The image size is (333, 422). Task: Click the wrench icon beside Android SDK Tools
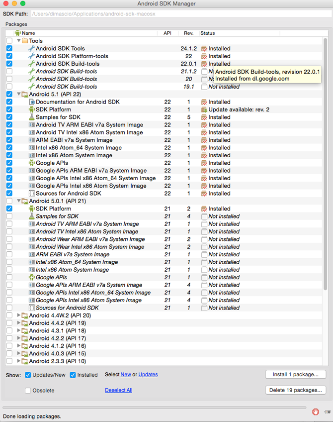click(x=32, y=48)
